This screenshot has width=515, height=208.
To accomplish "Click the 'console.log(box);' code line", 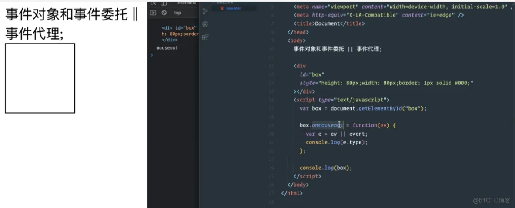I will point(326,168).
